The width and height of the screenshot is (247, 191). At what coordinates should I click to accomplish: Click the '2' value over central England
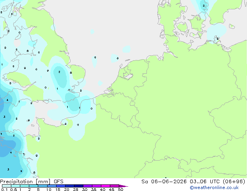click(x=59, y=72)
